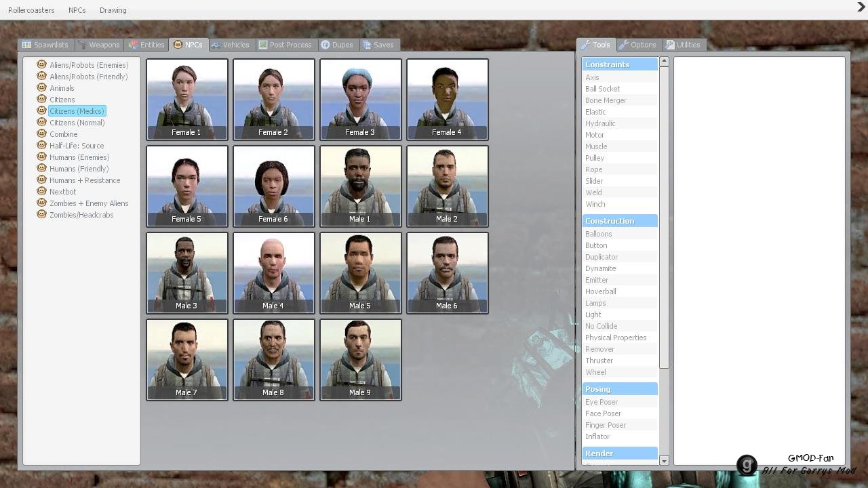Spawn the Male 7 medic NPC
This screenshot has width=868, height=488.
coord(187,360)
